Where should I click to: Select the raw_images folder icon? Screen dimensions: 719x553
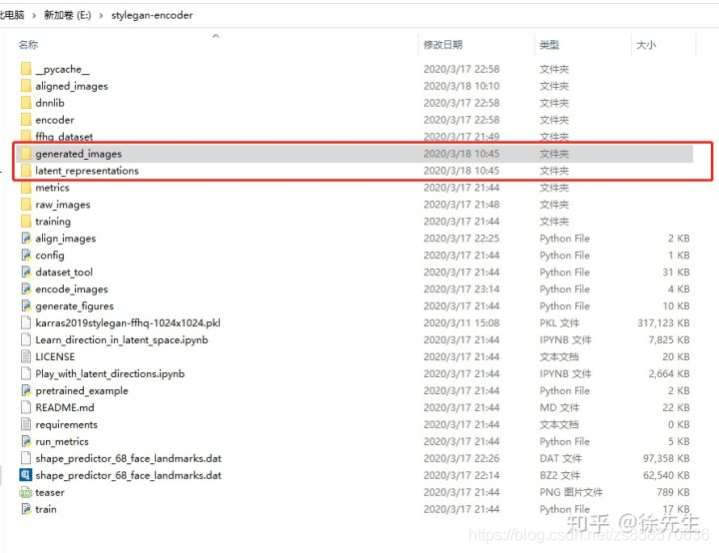(26, 205)
